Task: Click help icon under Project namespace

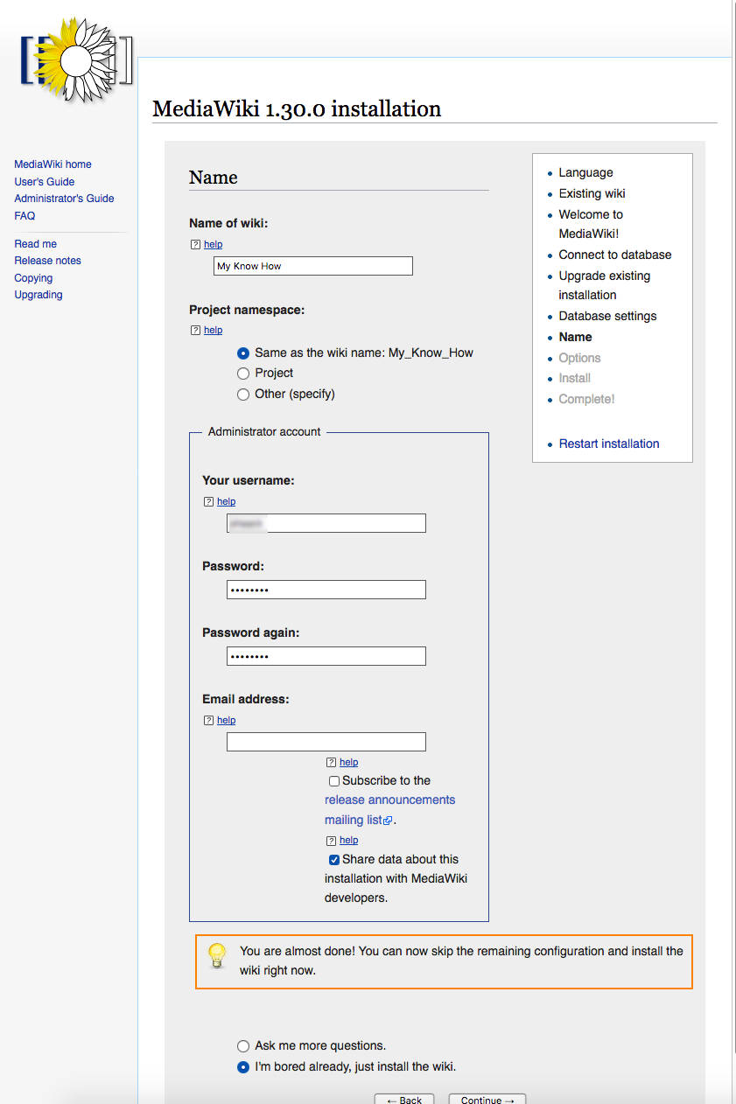Action: tap(195, 331)
